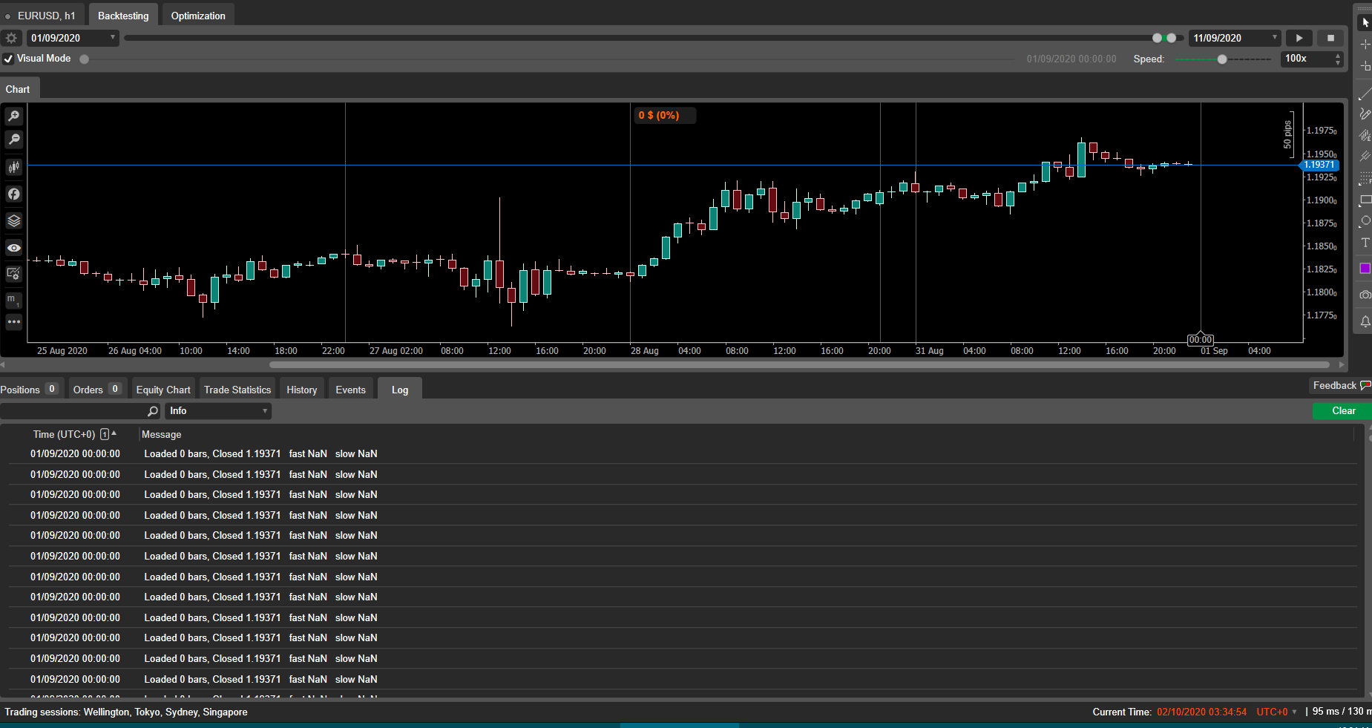Select the equidistant channel tool
Screen dimensions: 1372x728
click(x=1365, y=135)
